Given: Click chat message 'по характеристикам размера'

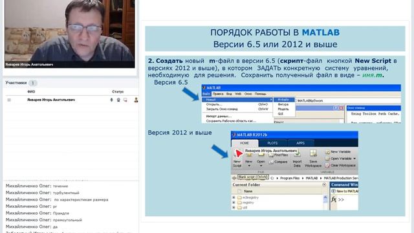Looking at the screenshot, I should tap(81, 200).
